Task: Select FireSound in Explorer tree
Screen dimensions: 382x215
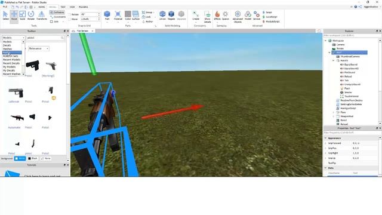Action: point(349,72)
